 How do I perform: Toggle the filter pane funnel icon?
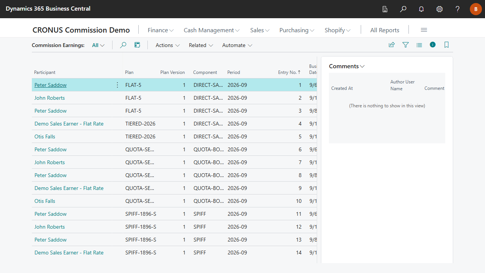pyautogui.click(x=405, y=45)
